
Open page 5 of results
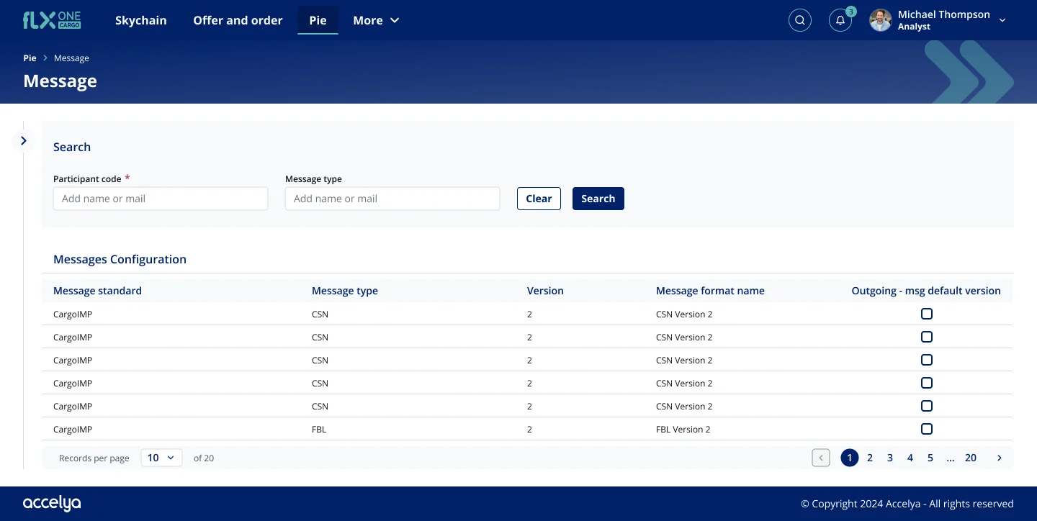(x=930, y=458)
